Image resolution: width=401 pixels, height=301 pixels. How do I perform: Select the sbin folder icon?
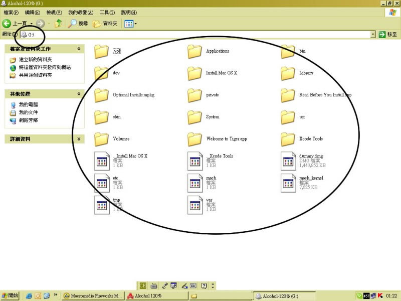tap(101, 117)
